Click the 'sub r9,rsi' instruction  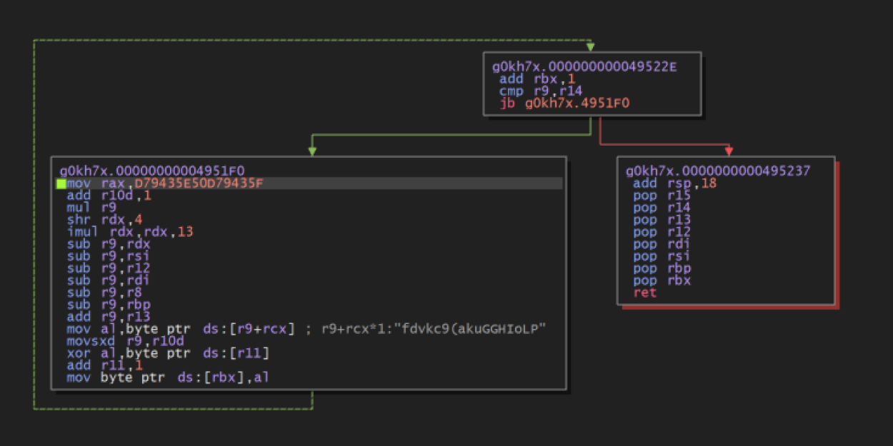click(109, 256)
